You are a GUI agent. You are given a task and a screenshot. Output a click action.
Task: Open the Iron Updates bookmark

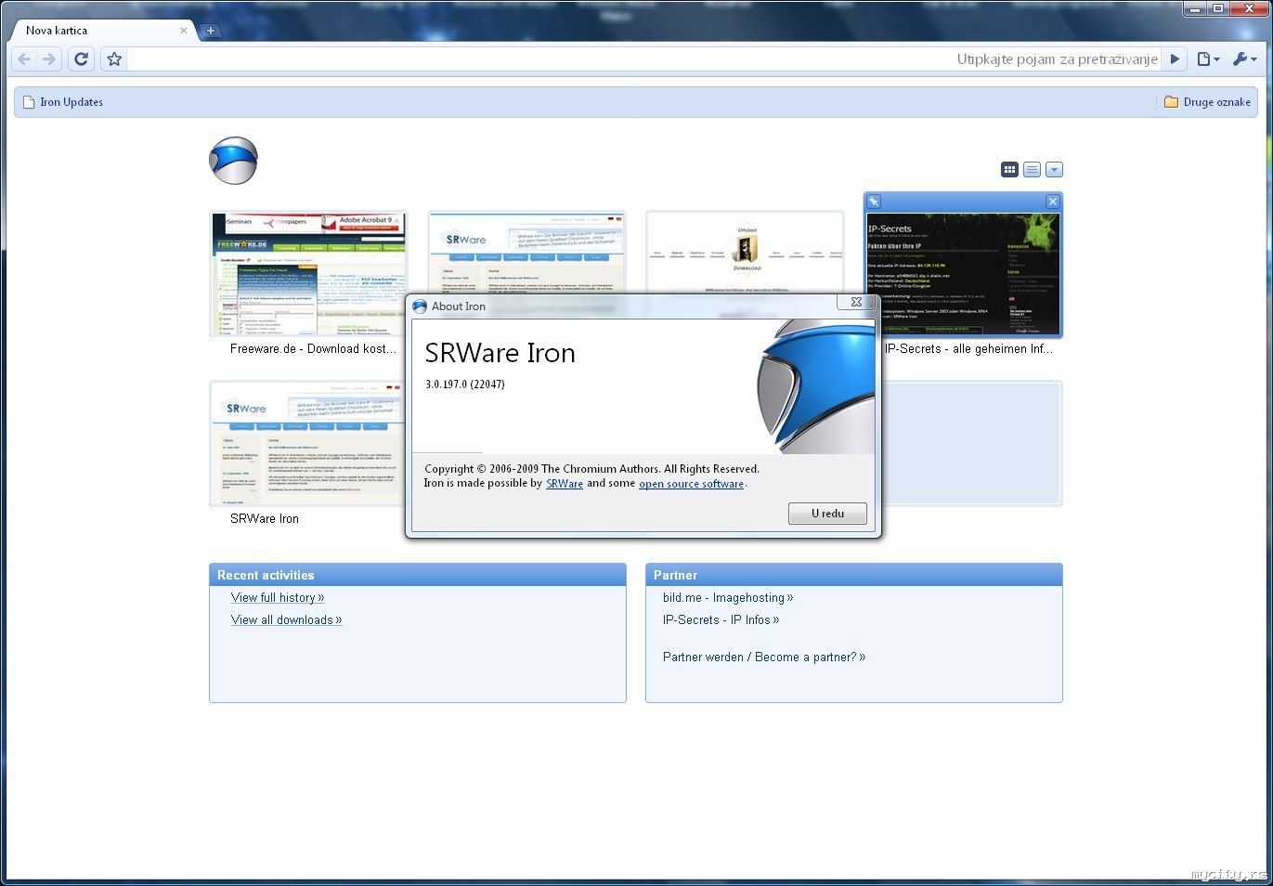pos(63,102)
